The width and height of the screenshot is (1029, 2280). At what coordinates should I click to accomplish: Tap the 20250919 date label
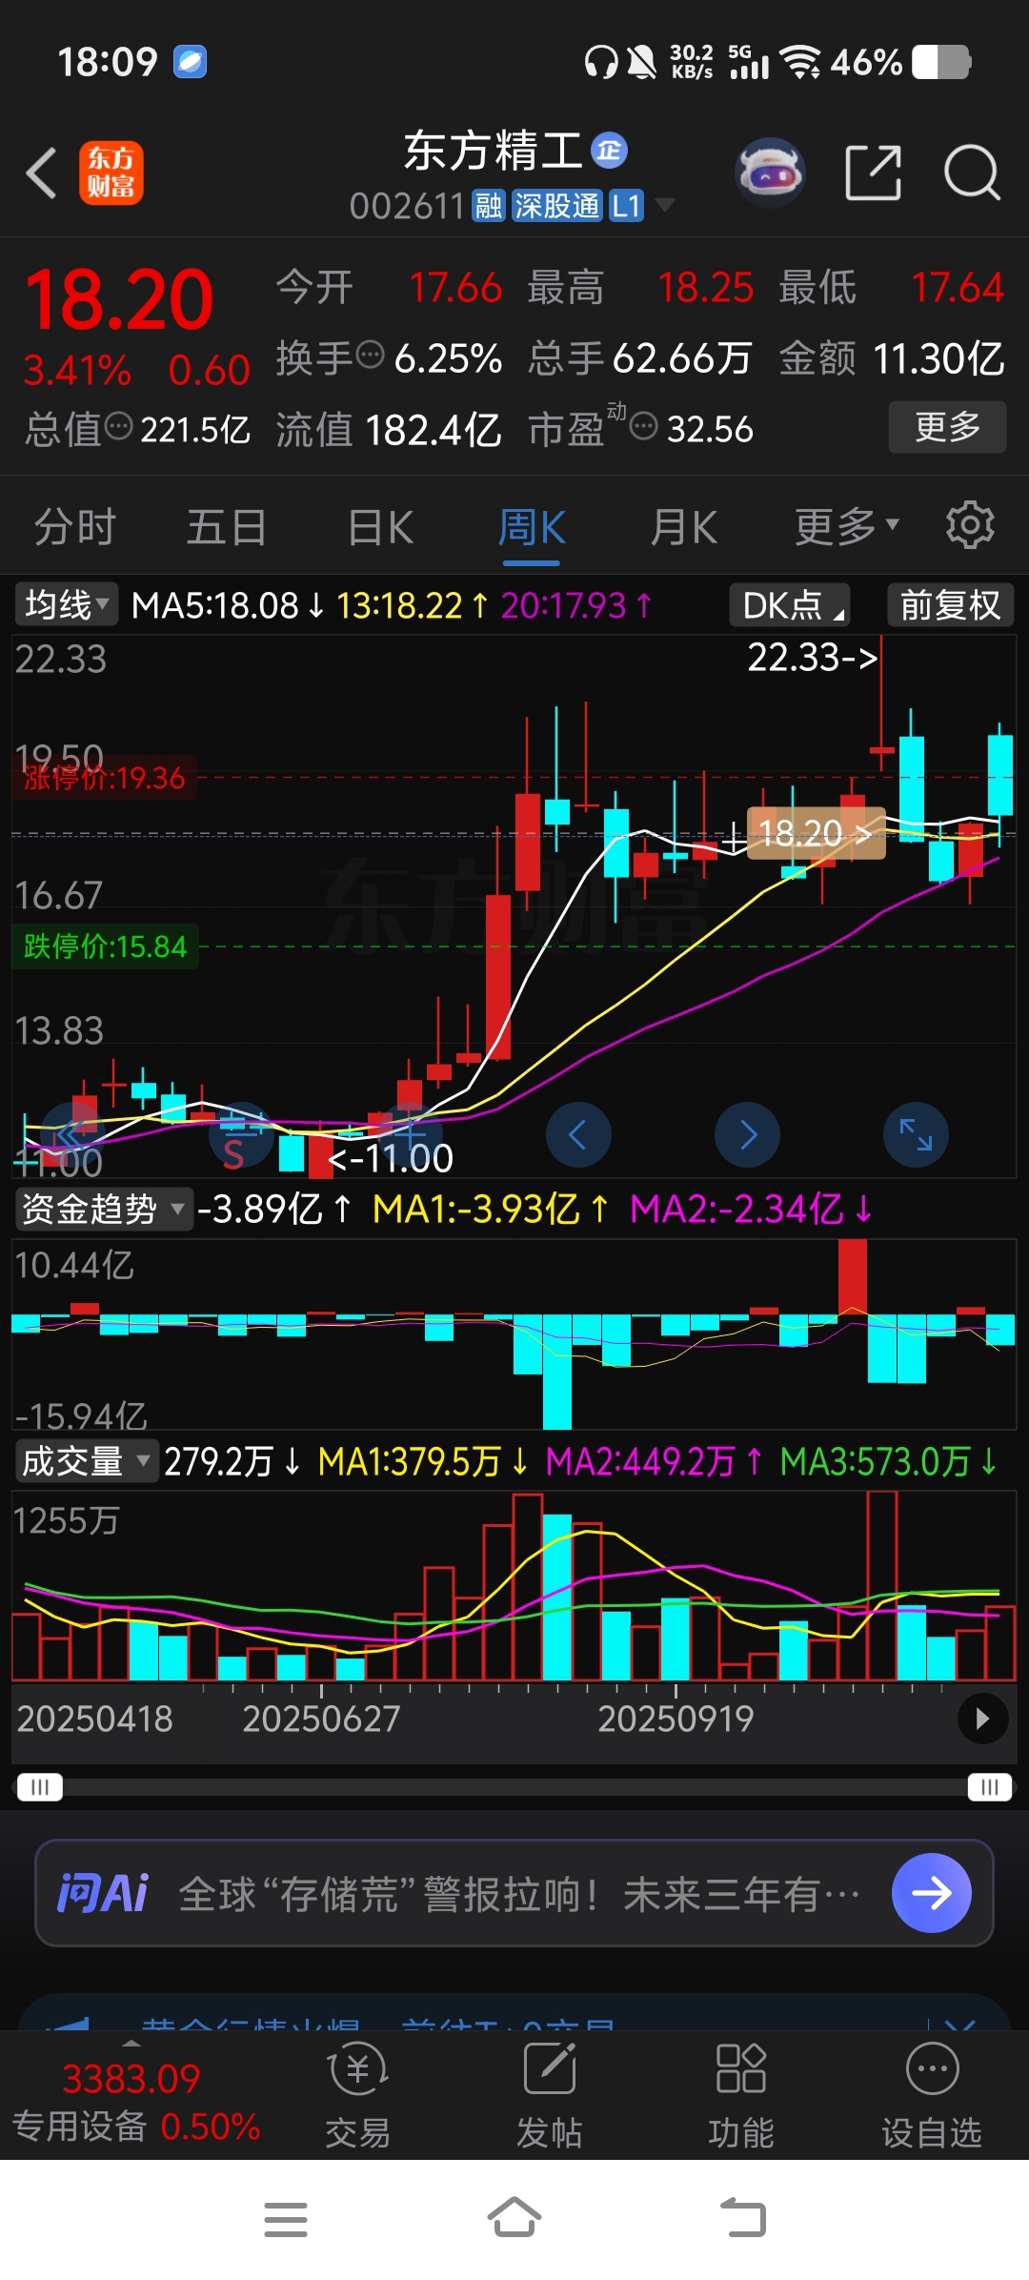tap(676, 1719)
